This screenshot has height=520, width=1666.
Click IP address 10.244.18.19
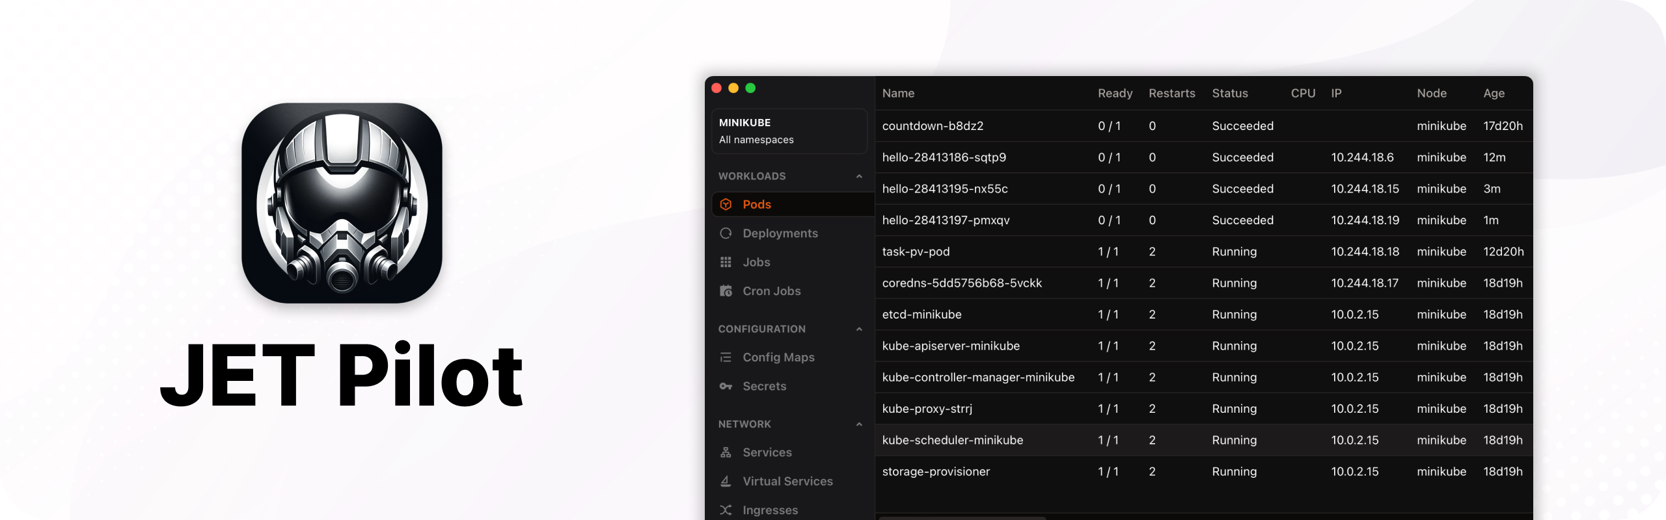tap(1365, 220)
